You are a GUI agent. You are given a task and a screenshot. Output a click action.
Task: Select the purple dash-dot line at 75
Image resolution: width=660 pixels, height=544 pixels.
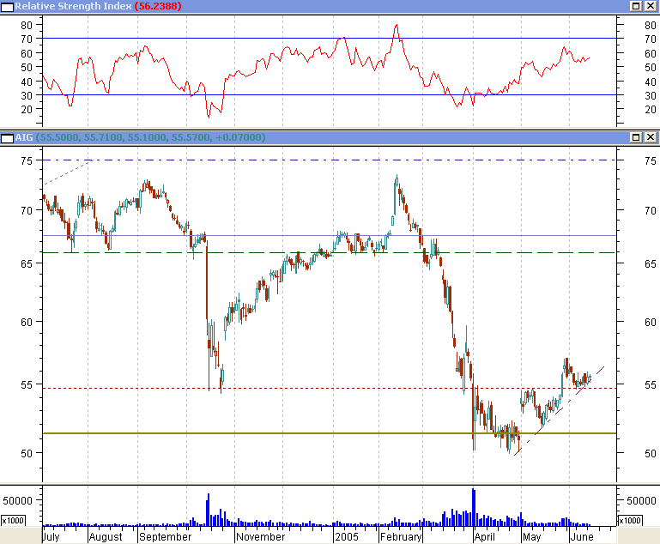click(330, 160)
